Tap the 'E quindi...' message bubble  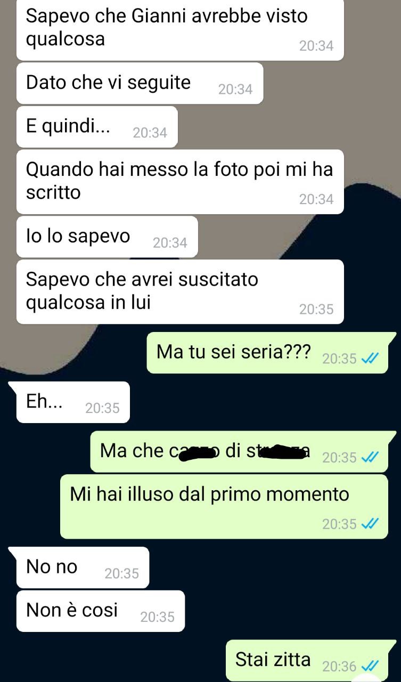97,127
